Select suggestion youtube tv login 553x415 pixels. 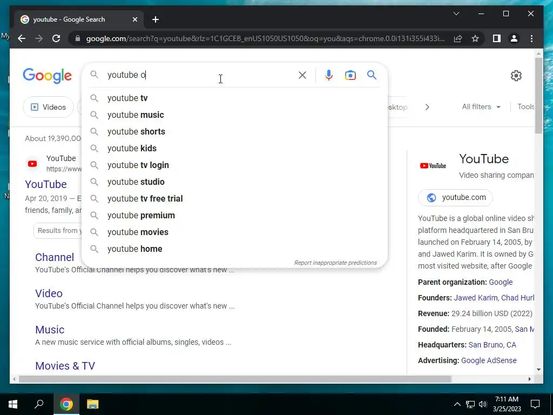point(234,165)
